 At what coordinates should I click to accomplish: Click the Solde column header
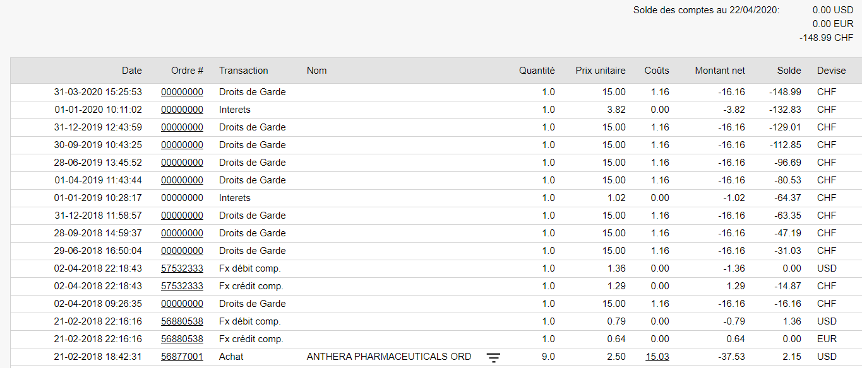(789, 71)
